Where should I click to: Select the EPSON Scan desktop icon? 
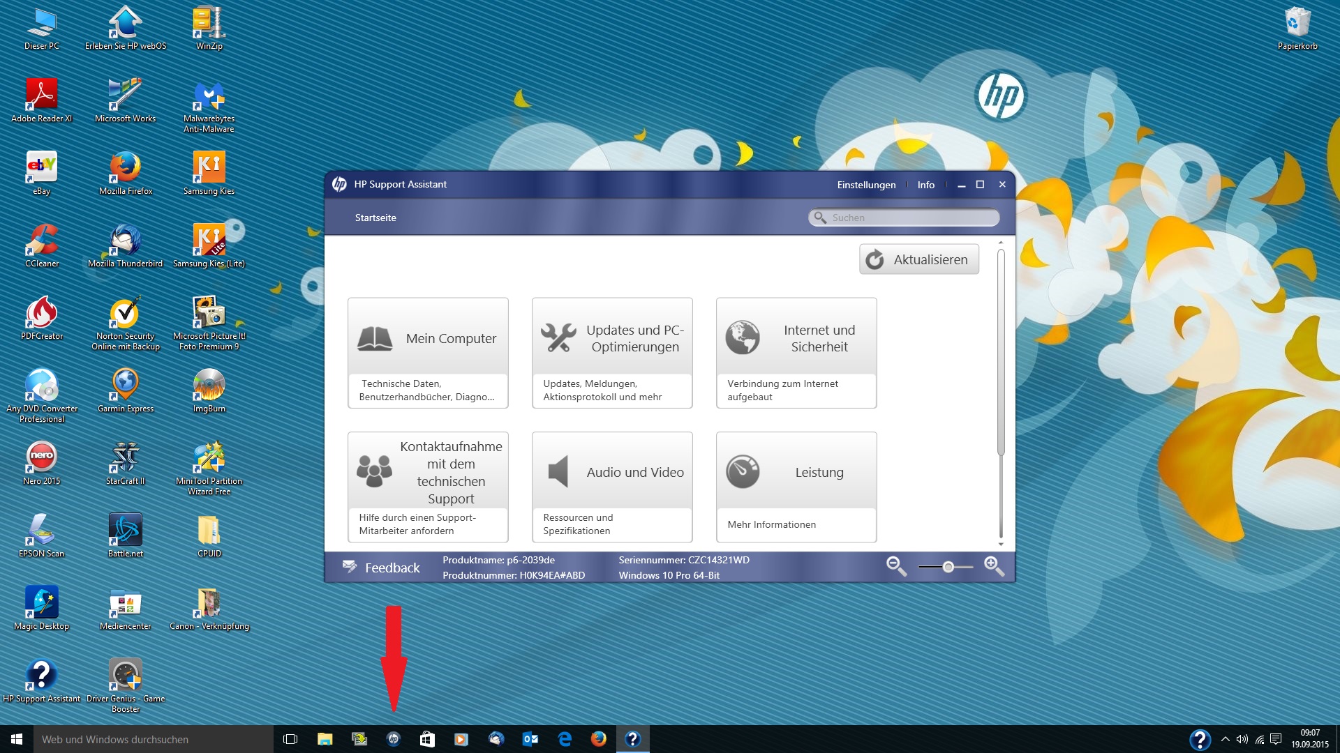42,536
